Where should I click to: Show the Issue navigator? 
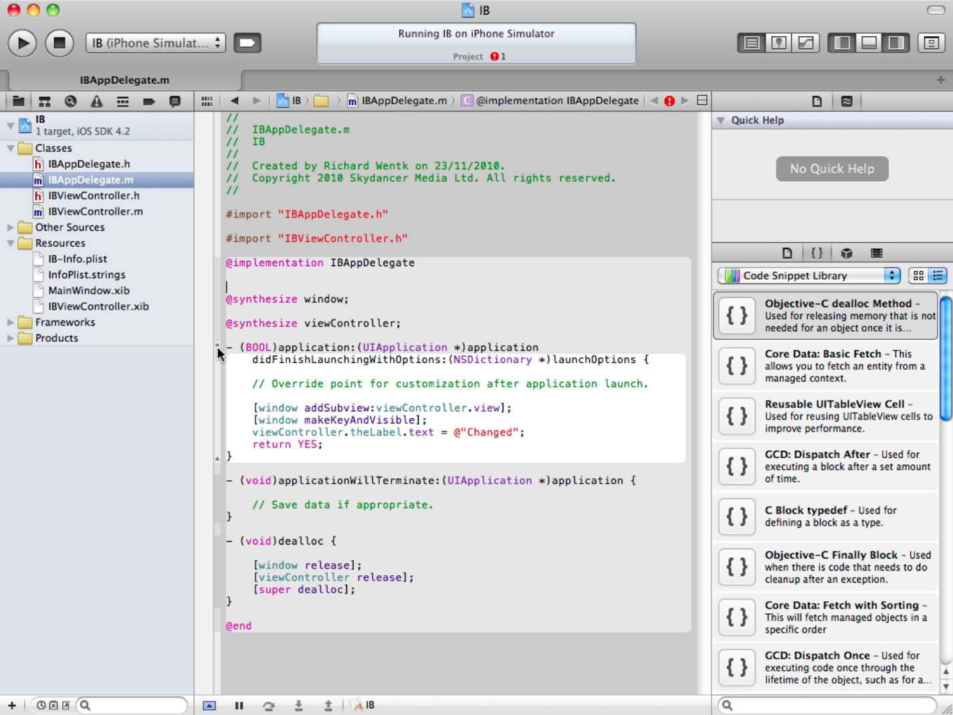96,101
